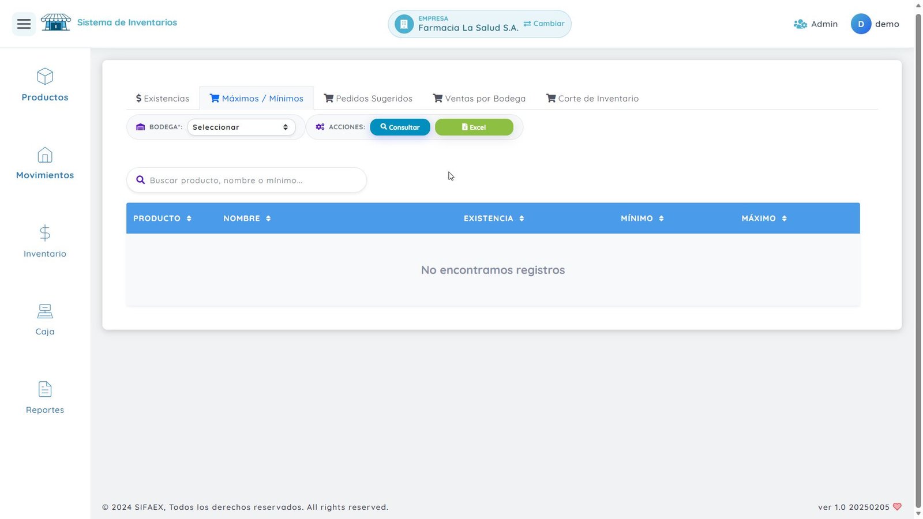Select the Máximos / Mínimos tab
This screenshot has height=519, width=923.
click(256, 99)
